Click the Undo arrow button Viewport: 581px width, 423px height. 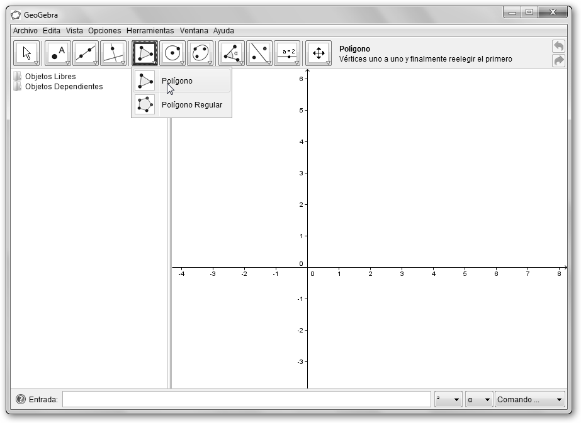click(x=558, y=47)
